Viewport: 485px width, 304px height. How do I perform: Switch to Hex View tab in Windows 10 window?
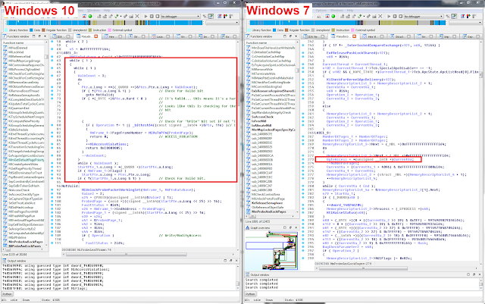pyautogui.click(x=114, y=36)
